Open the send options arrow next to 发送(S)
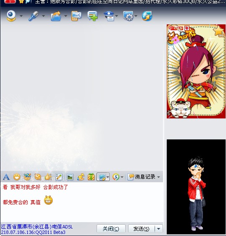 [x=158, y=229]
